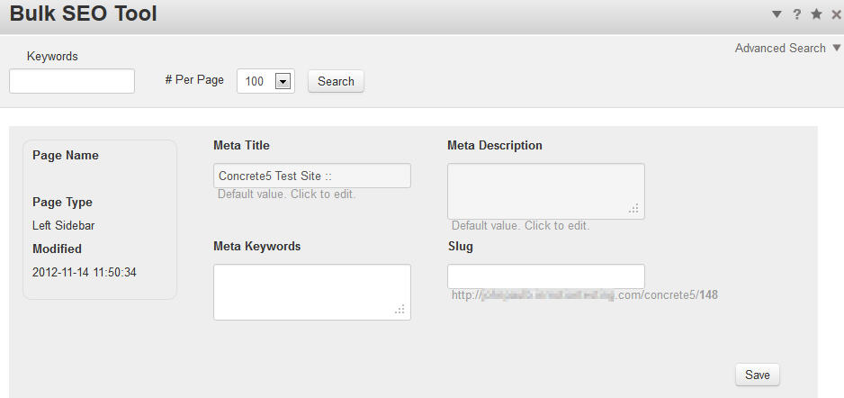Grab the Meta Description resize handle
Screen dimensions: 844x398
(x=634, y=210)
